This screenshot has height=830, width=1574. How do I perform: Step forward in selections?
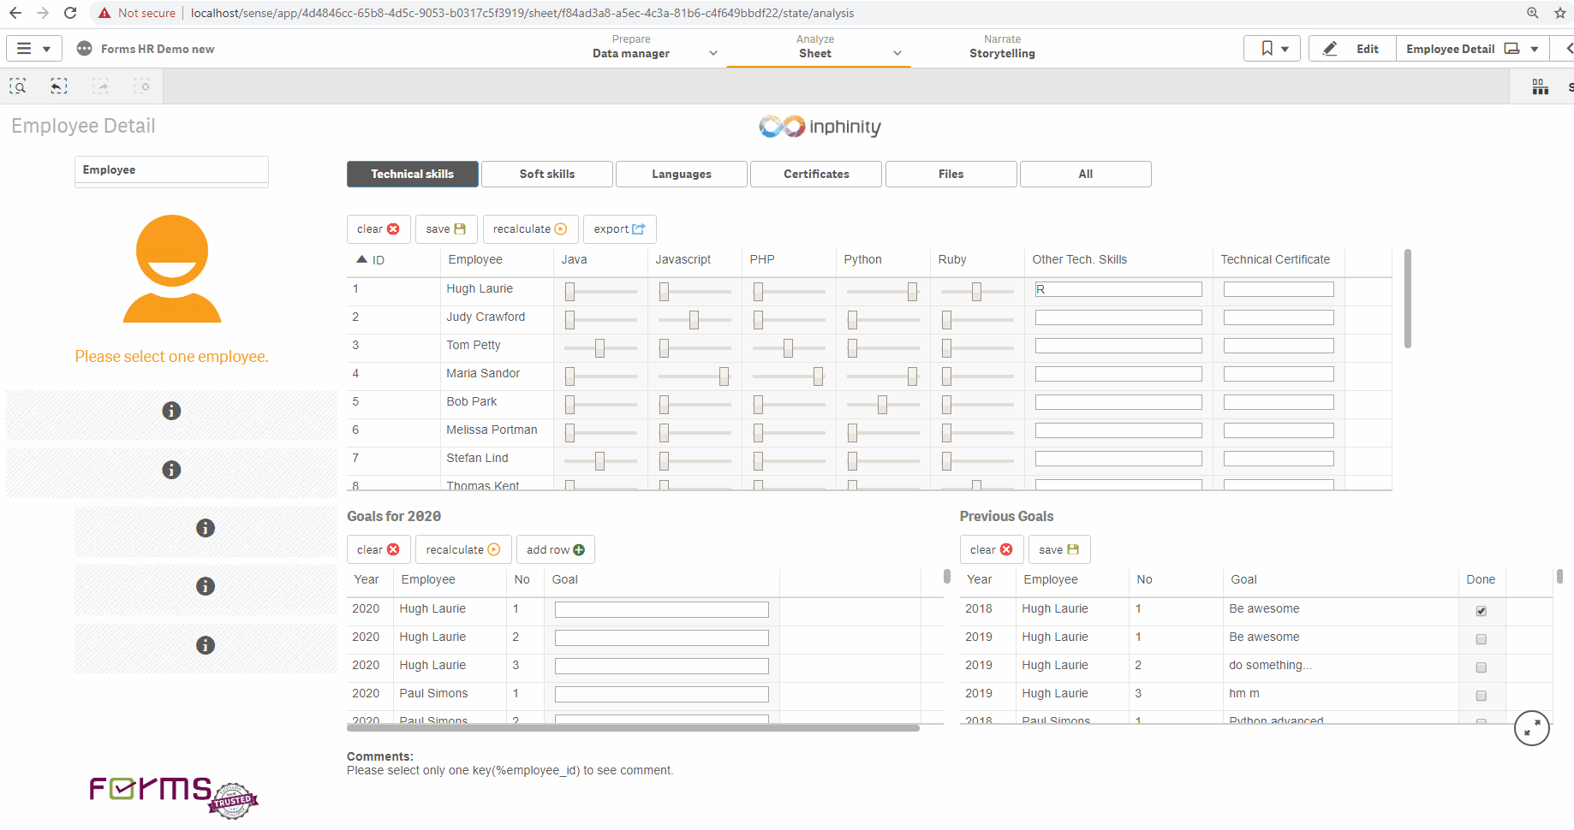100,86
